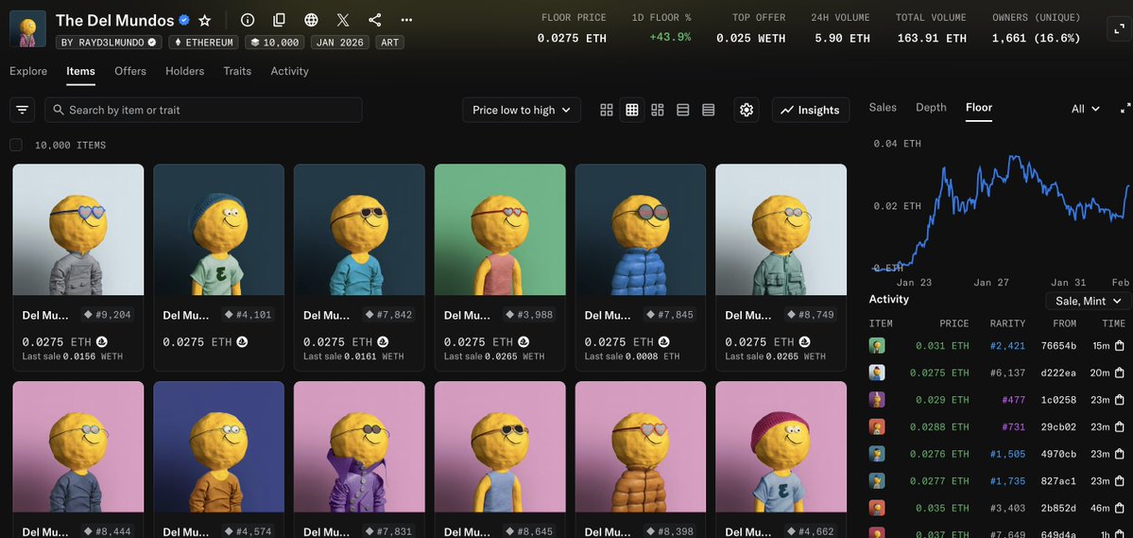Click the ETHEREUM chain tag
The image size is (1133, 538).
tap(204, 43)
